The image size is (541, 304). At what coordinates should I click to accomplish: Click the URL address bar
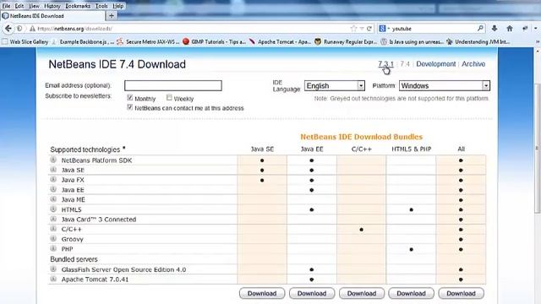pos(194,29)
